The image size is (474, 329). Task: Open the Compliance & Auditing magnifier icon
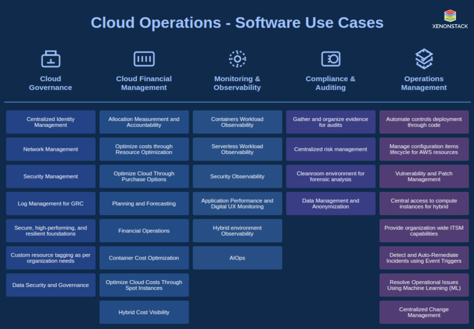click(x=331, y=57)
